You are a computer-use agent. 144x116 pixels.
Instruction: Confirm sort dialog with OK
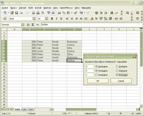click(98, 81)
